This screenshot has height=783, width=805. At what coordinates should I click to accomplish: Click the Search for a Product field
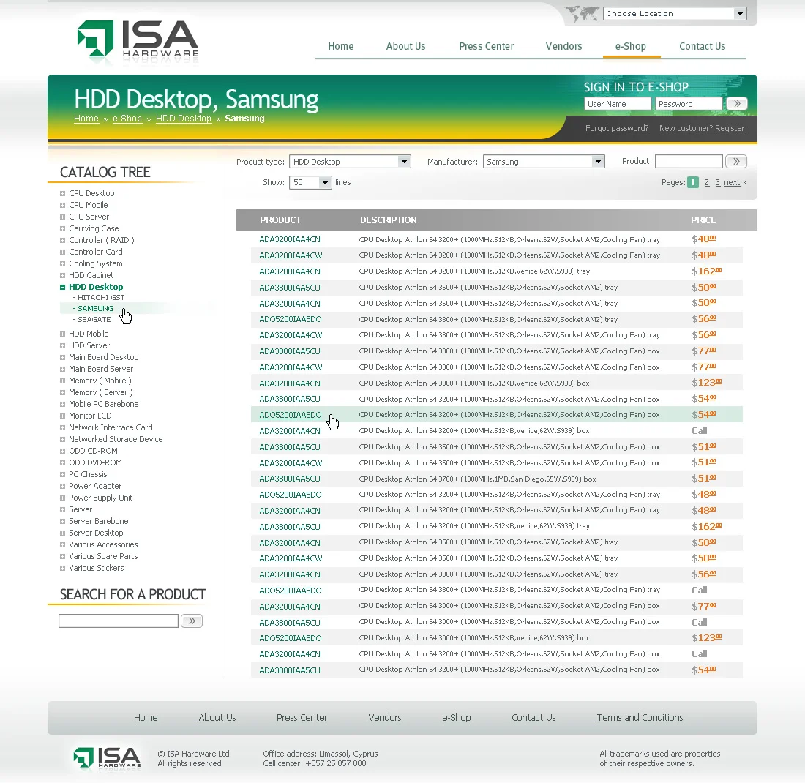point(119,621)
